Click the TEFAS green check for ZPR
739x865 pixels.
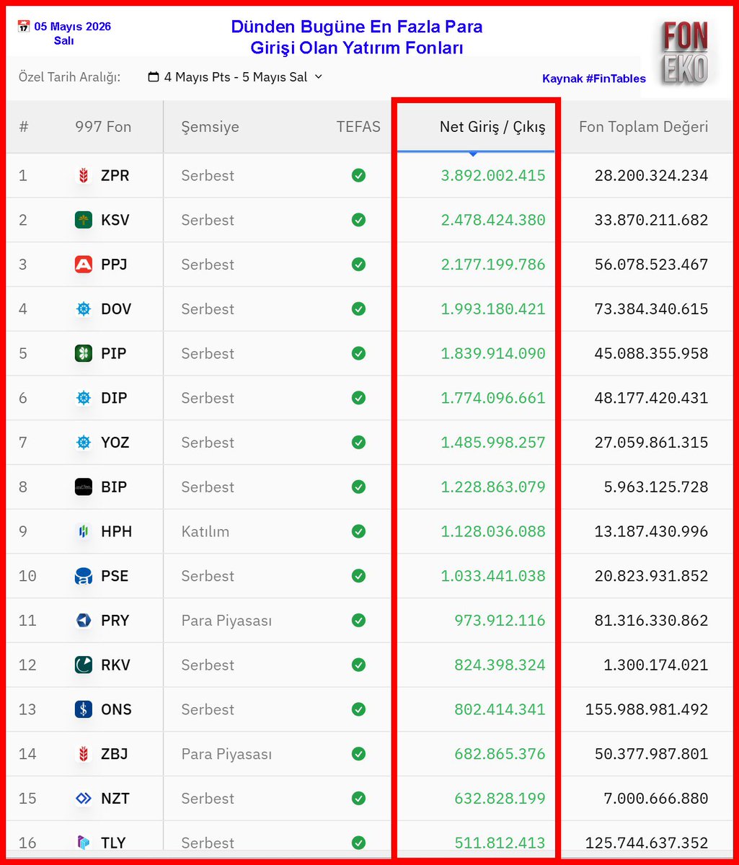[x=358, y=175]
